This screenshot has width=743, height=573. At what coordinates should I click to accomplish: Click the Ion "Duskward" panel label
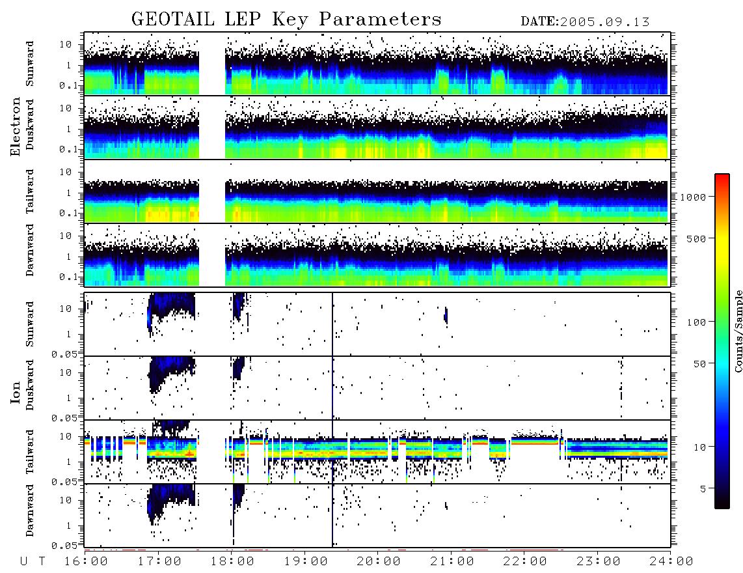click(x=29, y=385)
